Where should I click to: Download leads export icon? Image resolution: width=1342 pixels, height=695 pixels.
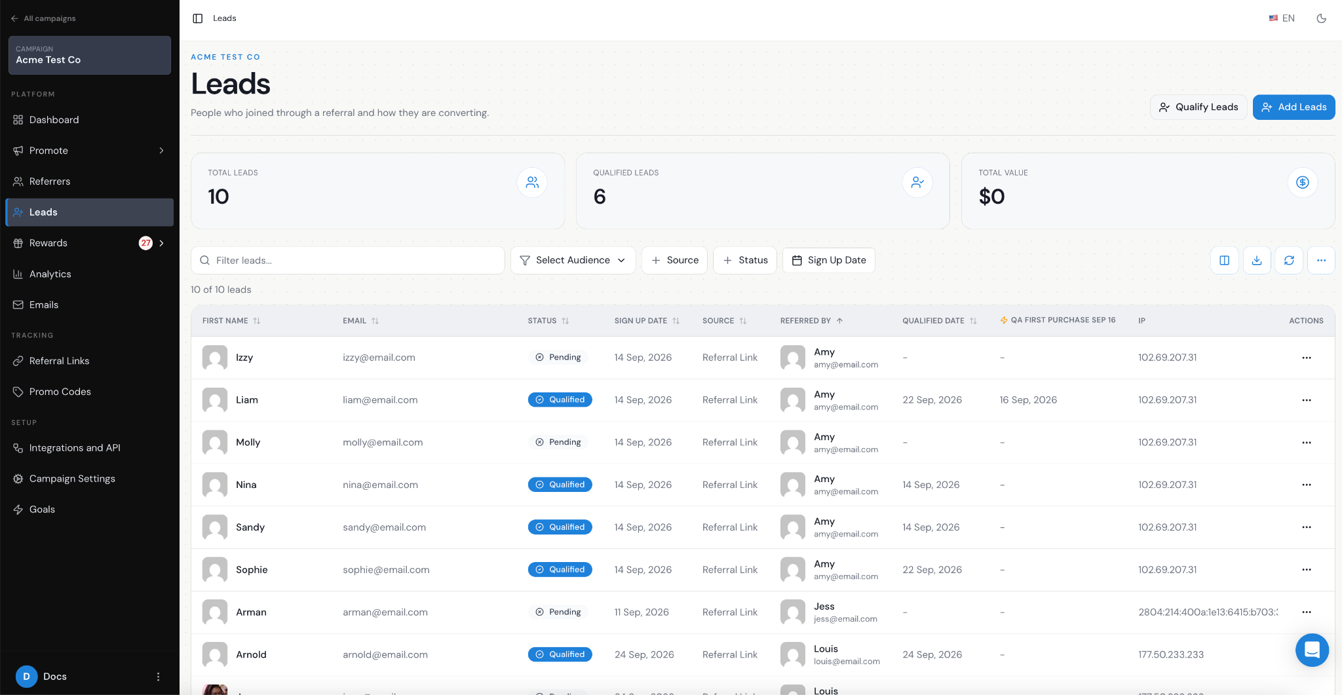pyautogui.click(x=1257, y=261)
